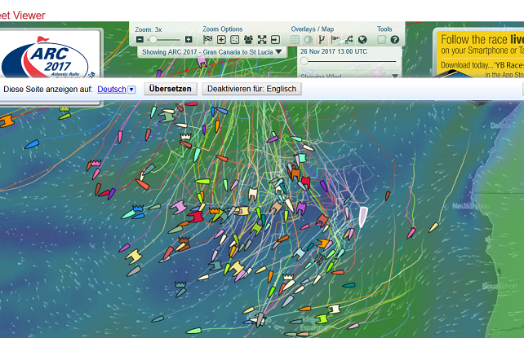The width and height of the screenshot is (524, 338).
Task: Open the globe map type icon
Action: point(362,39)
